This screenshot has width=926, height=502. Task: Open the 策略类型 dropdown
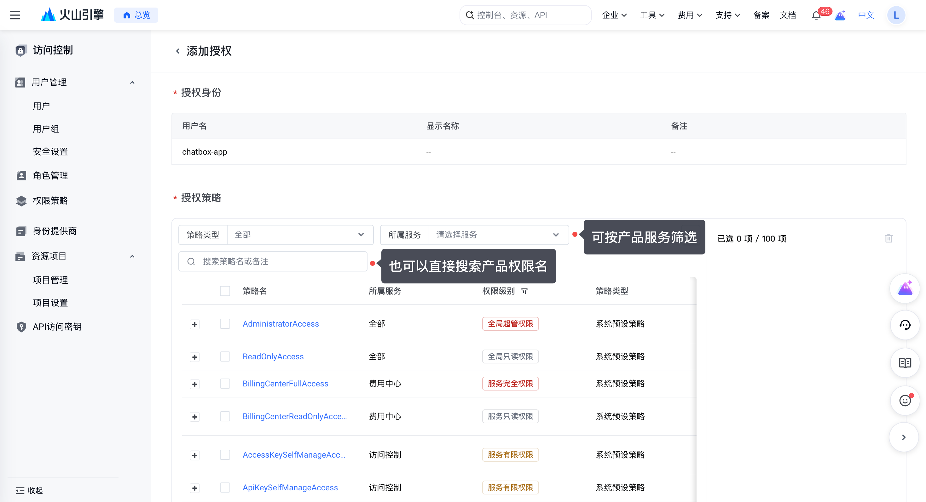[300, 235]
